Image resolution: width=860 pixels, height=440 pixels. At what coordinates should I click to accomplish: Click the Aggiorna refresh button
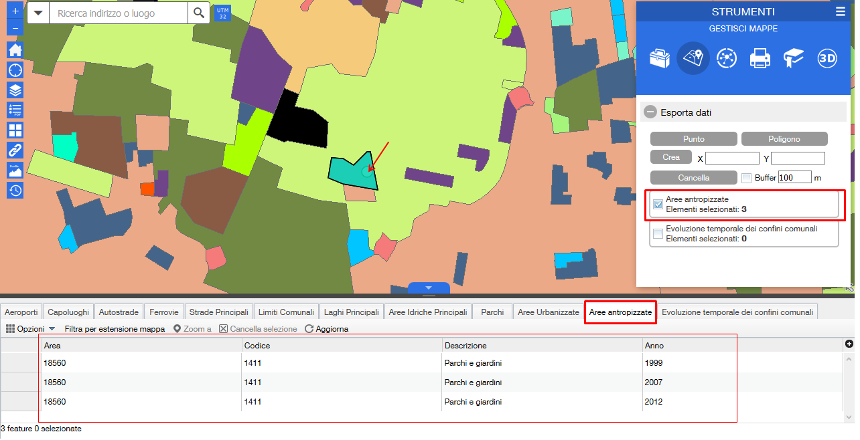pos(326,329)
